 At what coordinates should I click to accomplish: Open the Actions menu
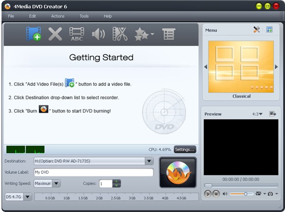[x=58, y=16]
